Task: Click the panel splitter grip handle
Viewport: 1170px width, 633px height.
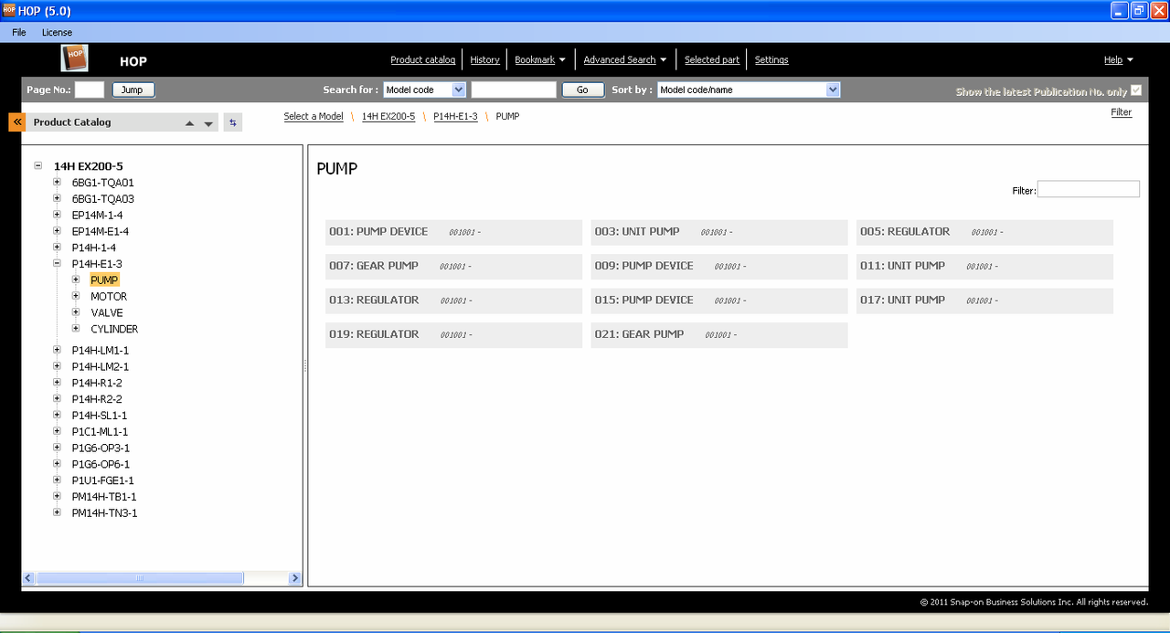Action: click(x=305, y=365)
